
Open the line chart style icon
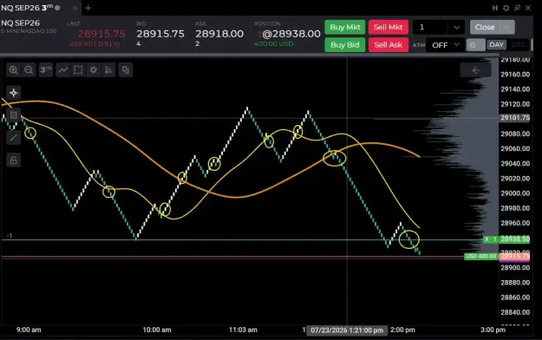pos(63,70)
